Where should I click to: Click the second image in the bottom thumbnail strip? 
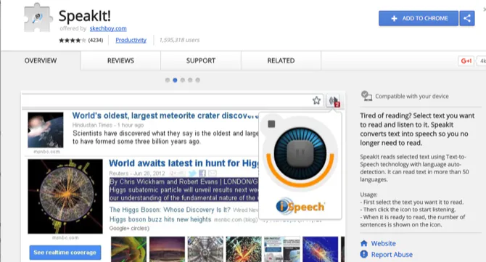(167, 249)
